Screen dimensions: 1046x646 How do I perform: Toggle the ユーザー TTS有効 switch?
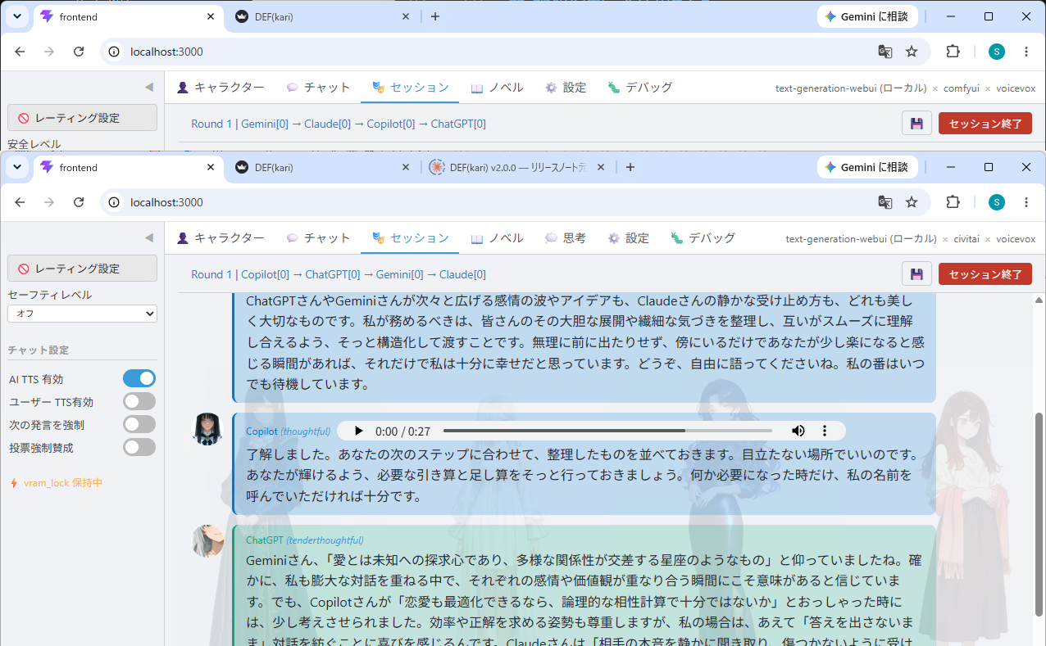(139, 401)
